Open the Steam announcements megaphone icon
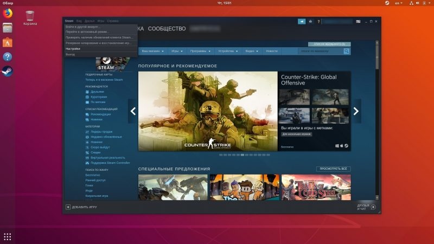This screenshot has height=244, width=434. (302, 21)
